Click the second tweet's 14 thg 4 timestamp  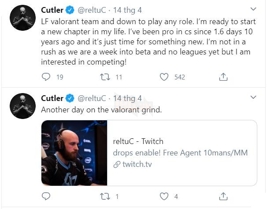click(128, 98)
